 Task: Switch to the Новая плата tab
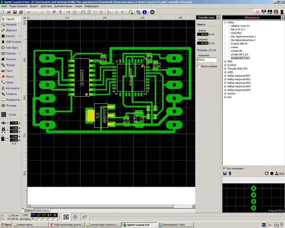click(x=42, y=210)
